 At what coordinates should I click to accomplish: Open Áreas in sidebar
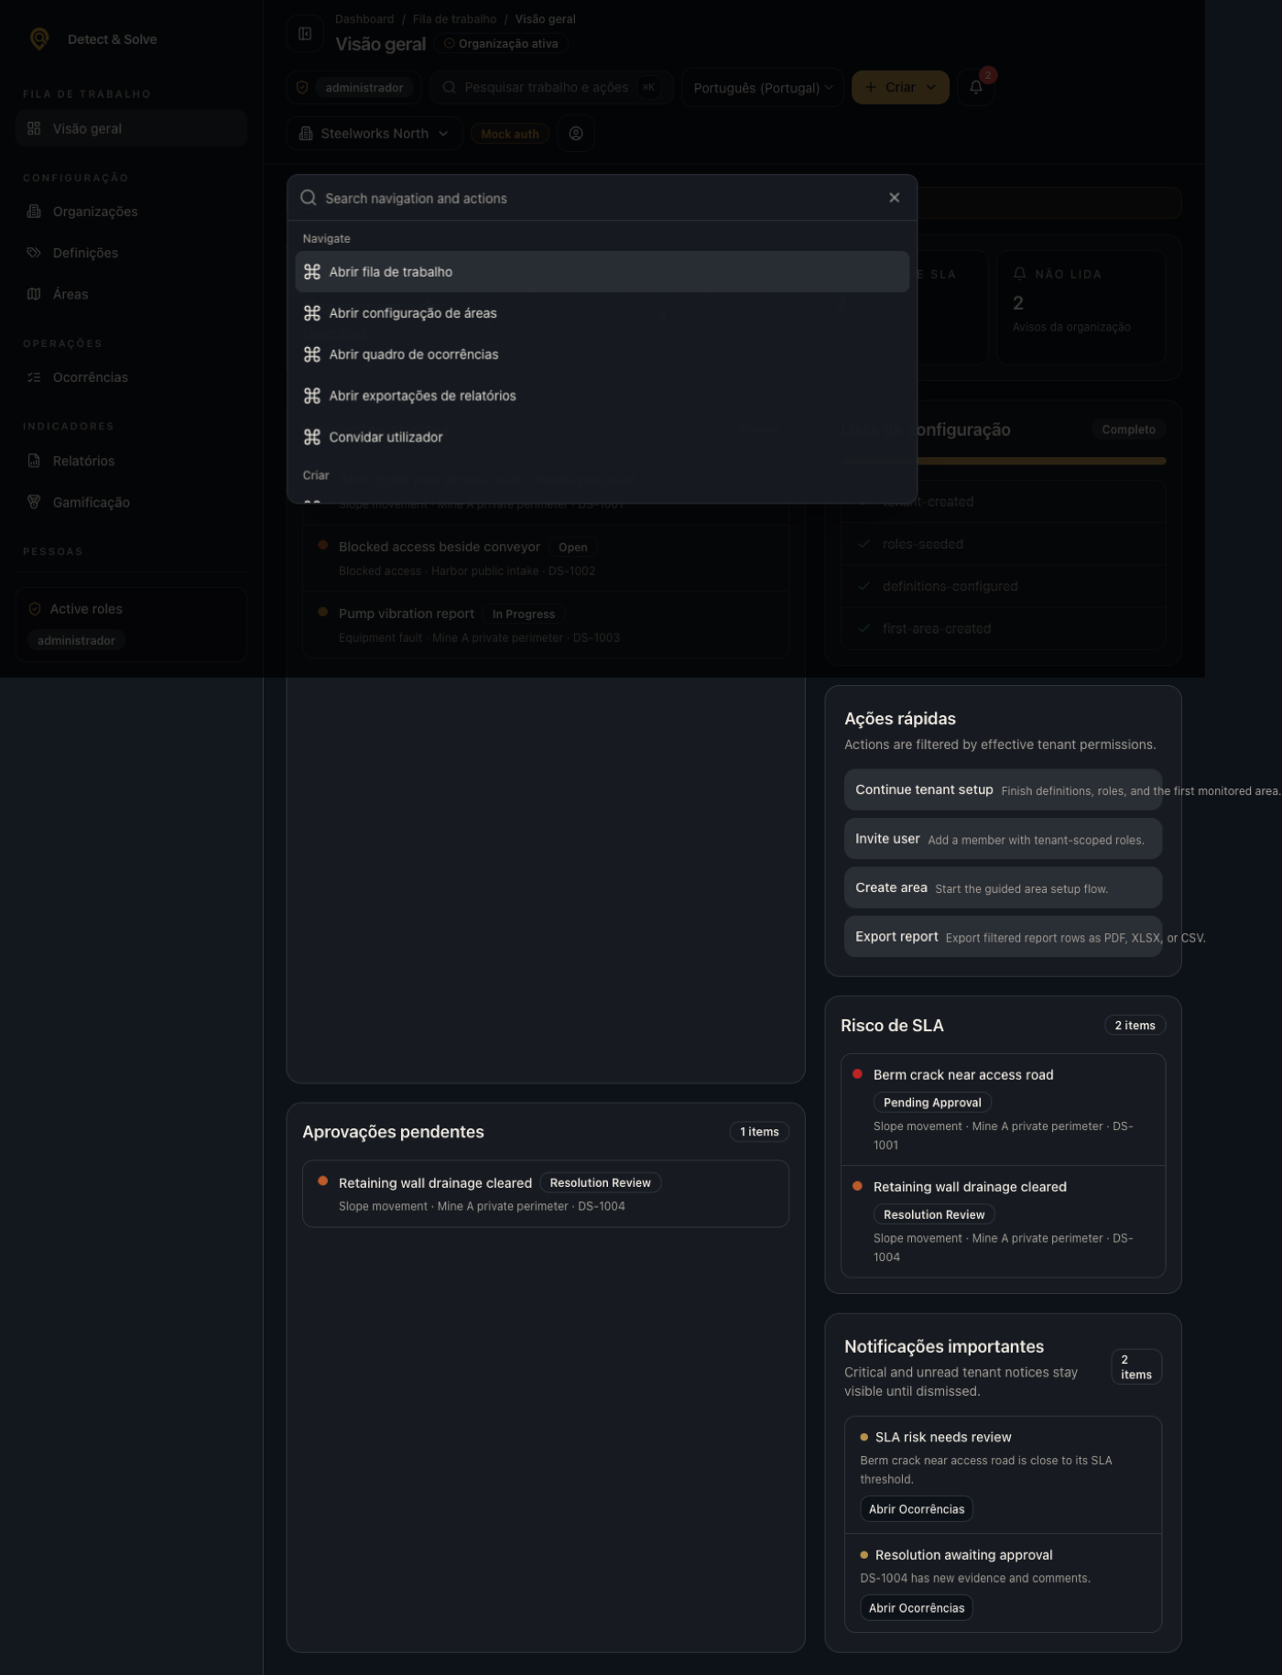coord(132,294)
